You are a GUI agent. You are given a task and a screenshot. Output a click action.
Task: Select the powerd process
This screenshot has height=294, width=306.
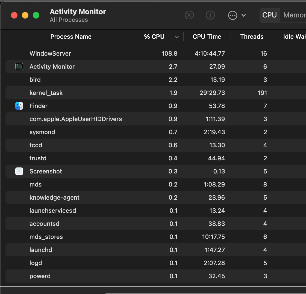tap(40, 276)
